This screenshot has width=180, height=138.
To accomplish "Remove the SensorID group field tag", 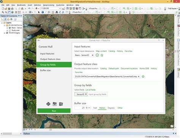I will click(86, 94).
